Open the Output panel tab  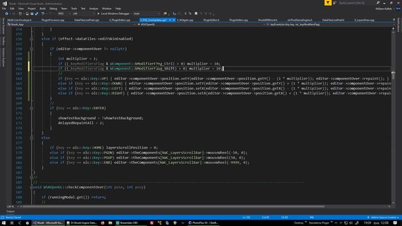point(10,212)
